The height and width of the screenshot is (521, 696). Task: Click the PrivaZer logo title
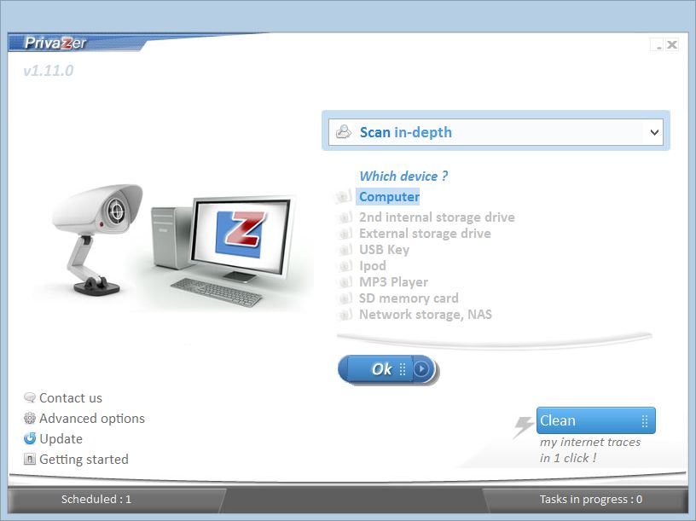tap(55, 43)
